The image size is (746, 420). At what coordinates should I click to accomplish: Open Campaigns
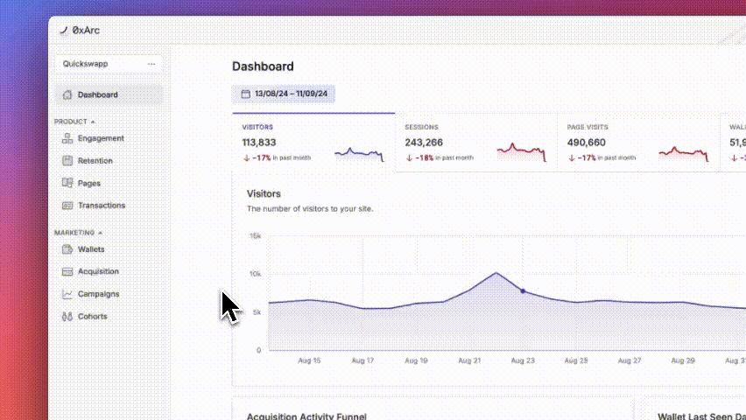pyautogui.click(x=98, y=294)
